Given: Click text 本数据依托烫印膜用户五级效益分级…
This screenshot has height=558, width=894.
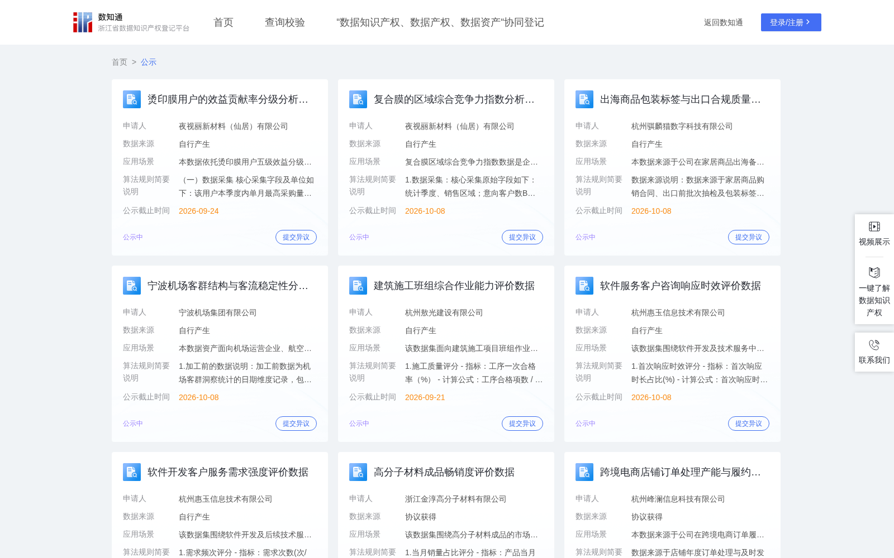Looking at the screenshot, I should tap(245, 162).
